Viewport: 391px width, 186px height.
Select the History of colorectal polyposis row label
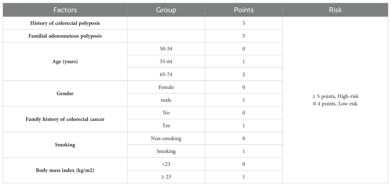[x=65, y=23]
